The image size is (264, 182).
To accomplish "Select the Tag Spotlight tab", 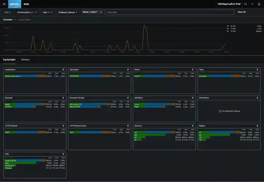I will pos(9,59).
